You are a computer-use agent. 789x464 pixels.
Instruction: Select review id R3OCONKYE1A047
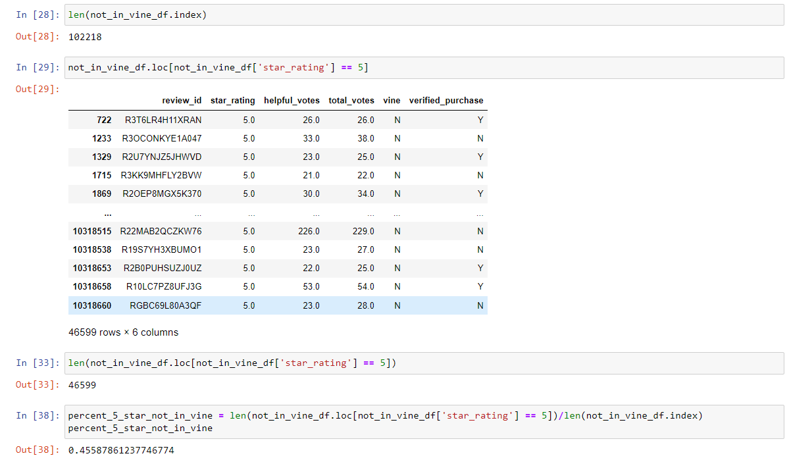click(161, 138)
